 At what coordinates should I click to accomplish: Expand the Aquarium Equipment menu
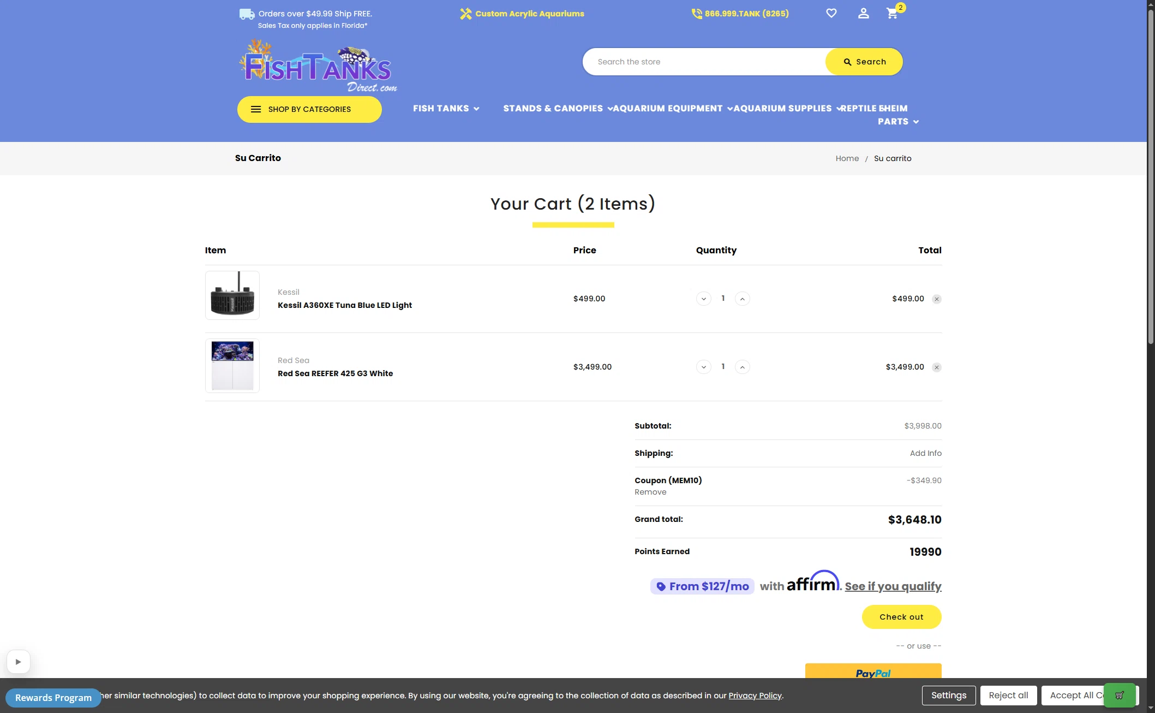tap(672, 109)
